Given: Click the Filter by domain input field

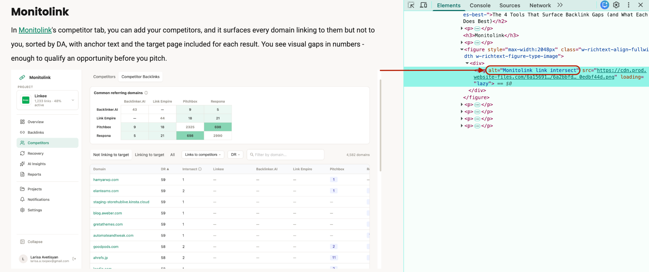Looking at the screenshot, I should coord(285,155).
